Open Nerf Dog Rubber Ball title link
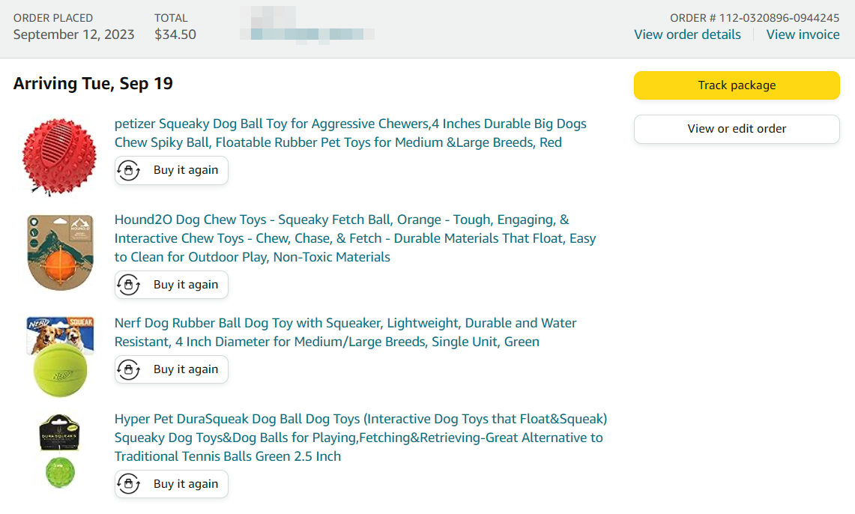The width and height of the screenshot is (855, 514). [x=345, y=333]
